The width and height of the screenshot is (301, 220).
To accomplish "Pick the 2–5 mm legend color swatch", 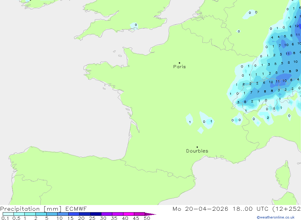I will [41, 214].
